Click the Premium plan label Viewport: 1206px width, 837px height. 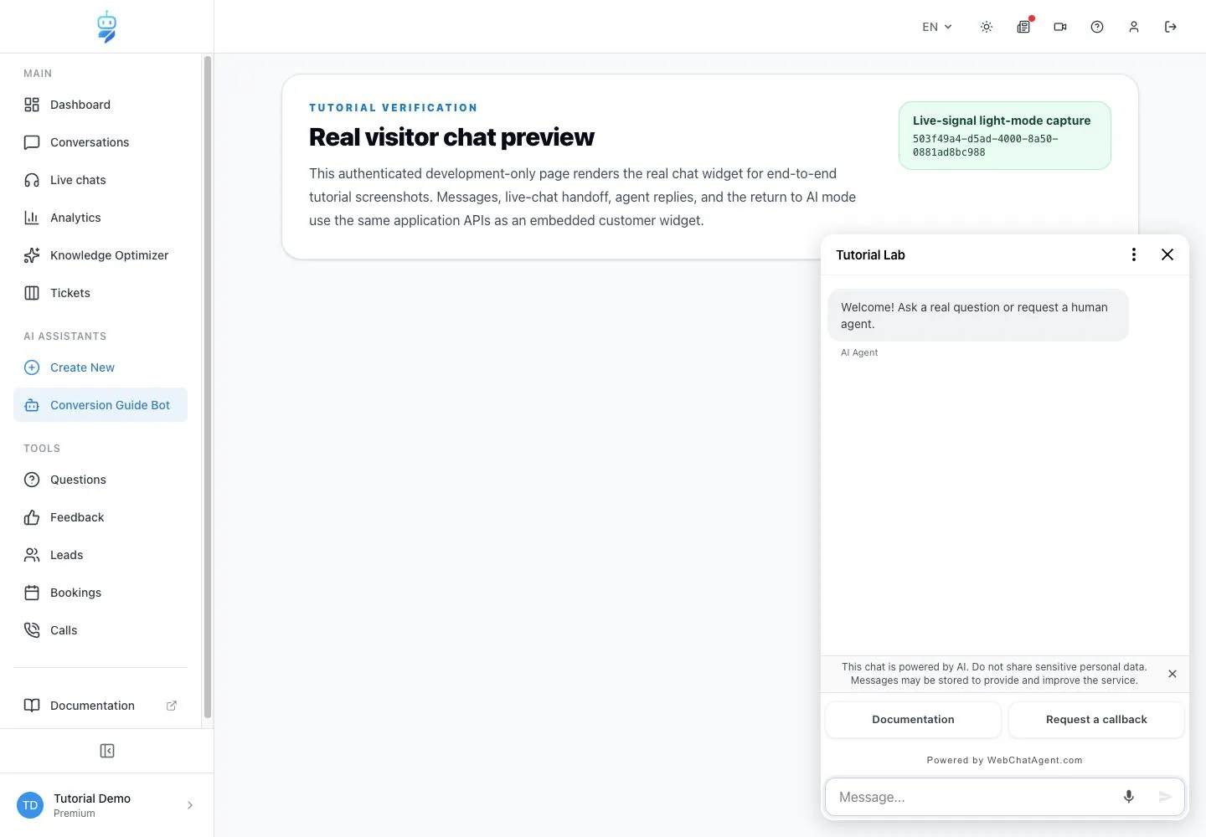click(75, 814)
